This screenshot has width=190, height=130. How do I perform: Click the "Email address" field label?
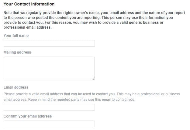coord(16,87)
